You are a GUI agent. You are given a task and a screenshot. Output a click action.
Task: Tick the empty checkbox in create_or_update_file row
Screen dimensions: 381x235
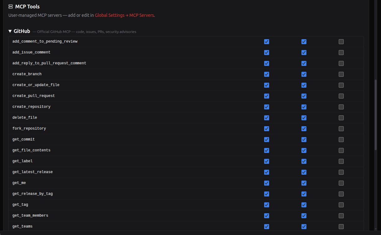341,85
